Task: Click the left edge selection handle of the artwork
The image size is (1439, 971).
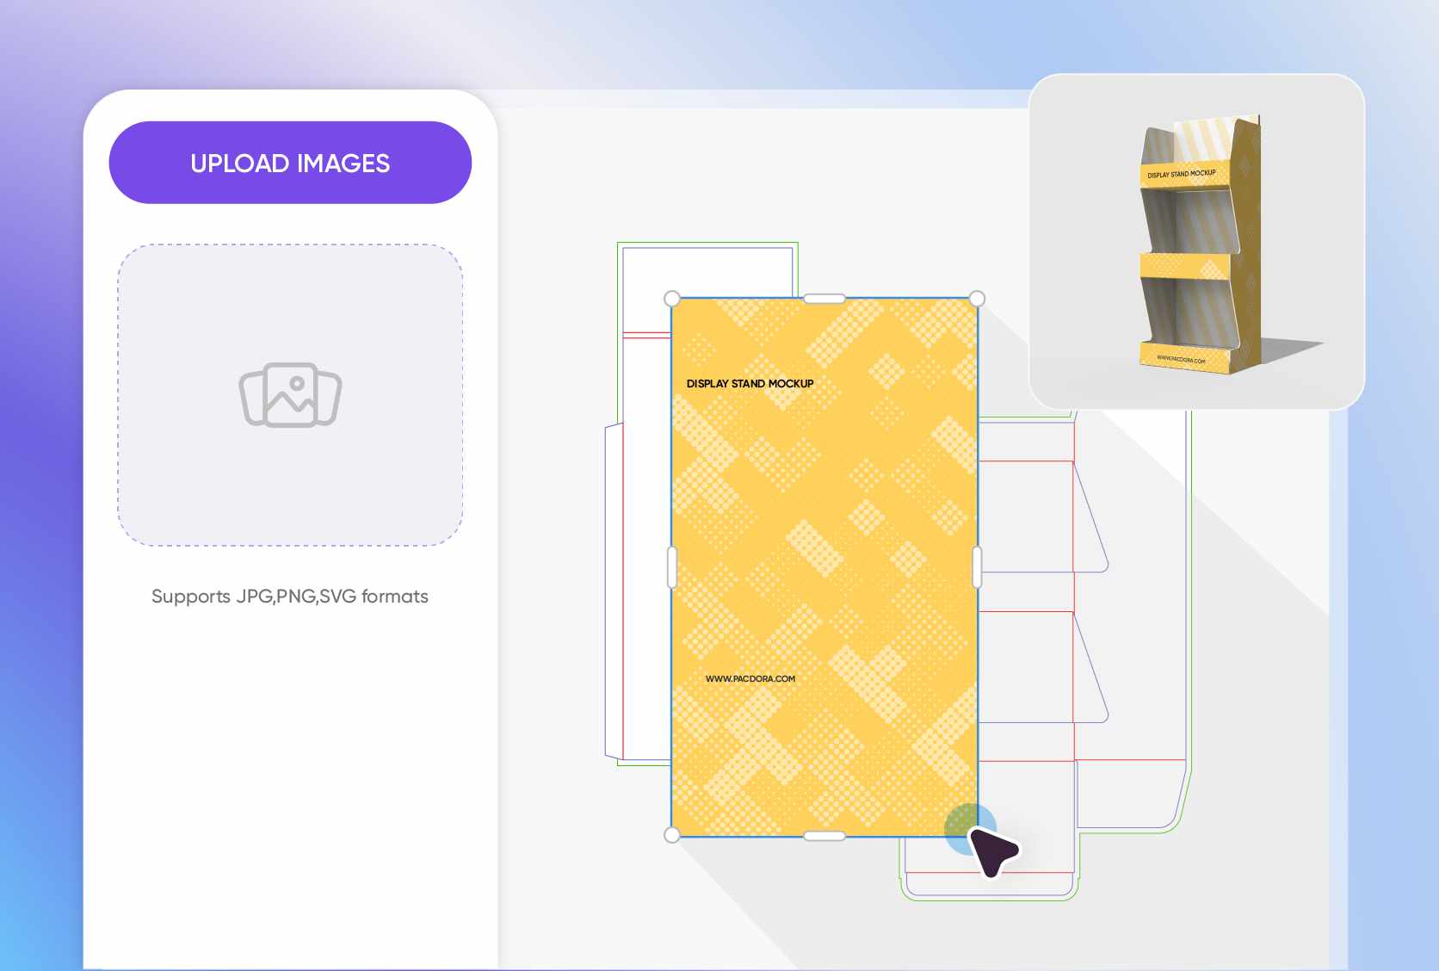Action: pyautogui.click(x=671, y=567)
